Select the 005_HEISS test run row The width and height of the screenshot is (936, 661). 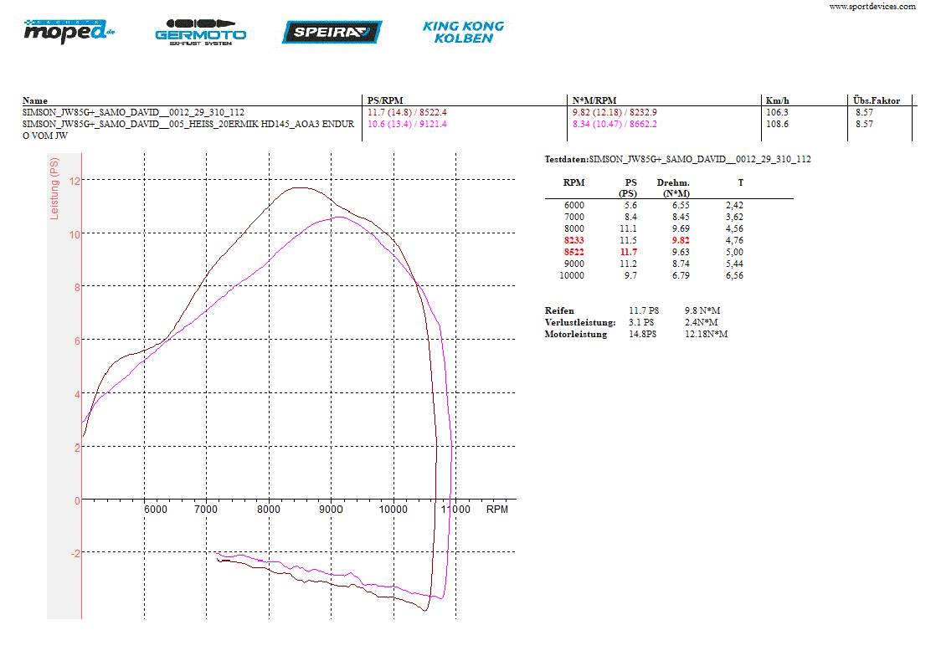pyautogui.click(x=188, y=125)
